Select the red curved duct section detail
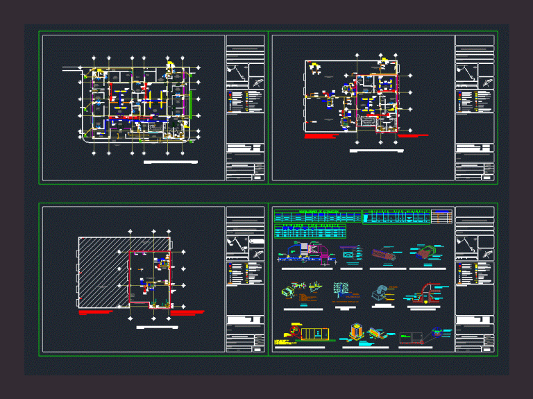This screenshot has width=533, height=399. (x=428, y=294)
